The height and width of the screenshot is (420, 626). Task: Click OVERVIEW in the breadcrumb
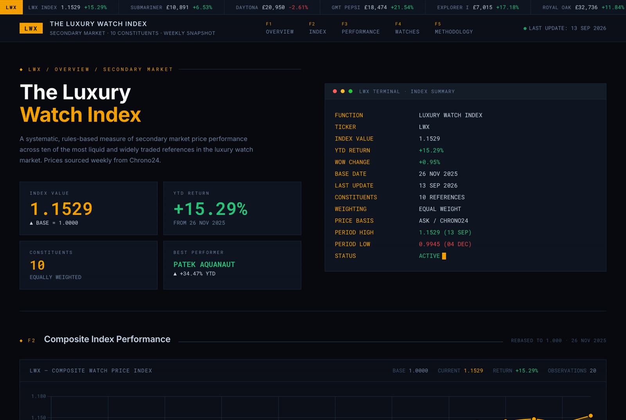click(x=72, y=70)
